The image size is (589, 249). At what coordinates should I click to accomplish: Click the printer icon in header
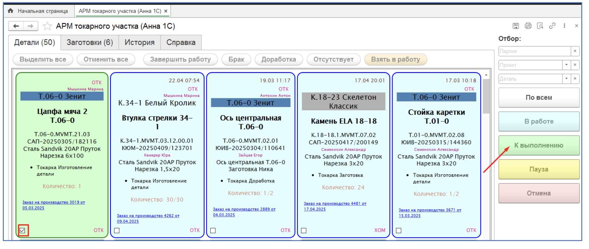point(528,26)
